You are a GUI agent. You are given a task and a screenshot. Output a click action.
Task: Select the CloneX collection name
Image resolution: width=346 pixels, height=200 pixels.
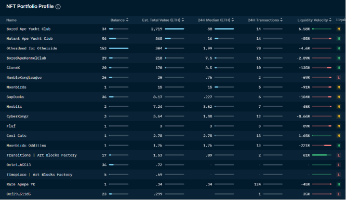click(13, 68)
